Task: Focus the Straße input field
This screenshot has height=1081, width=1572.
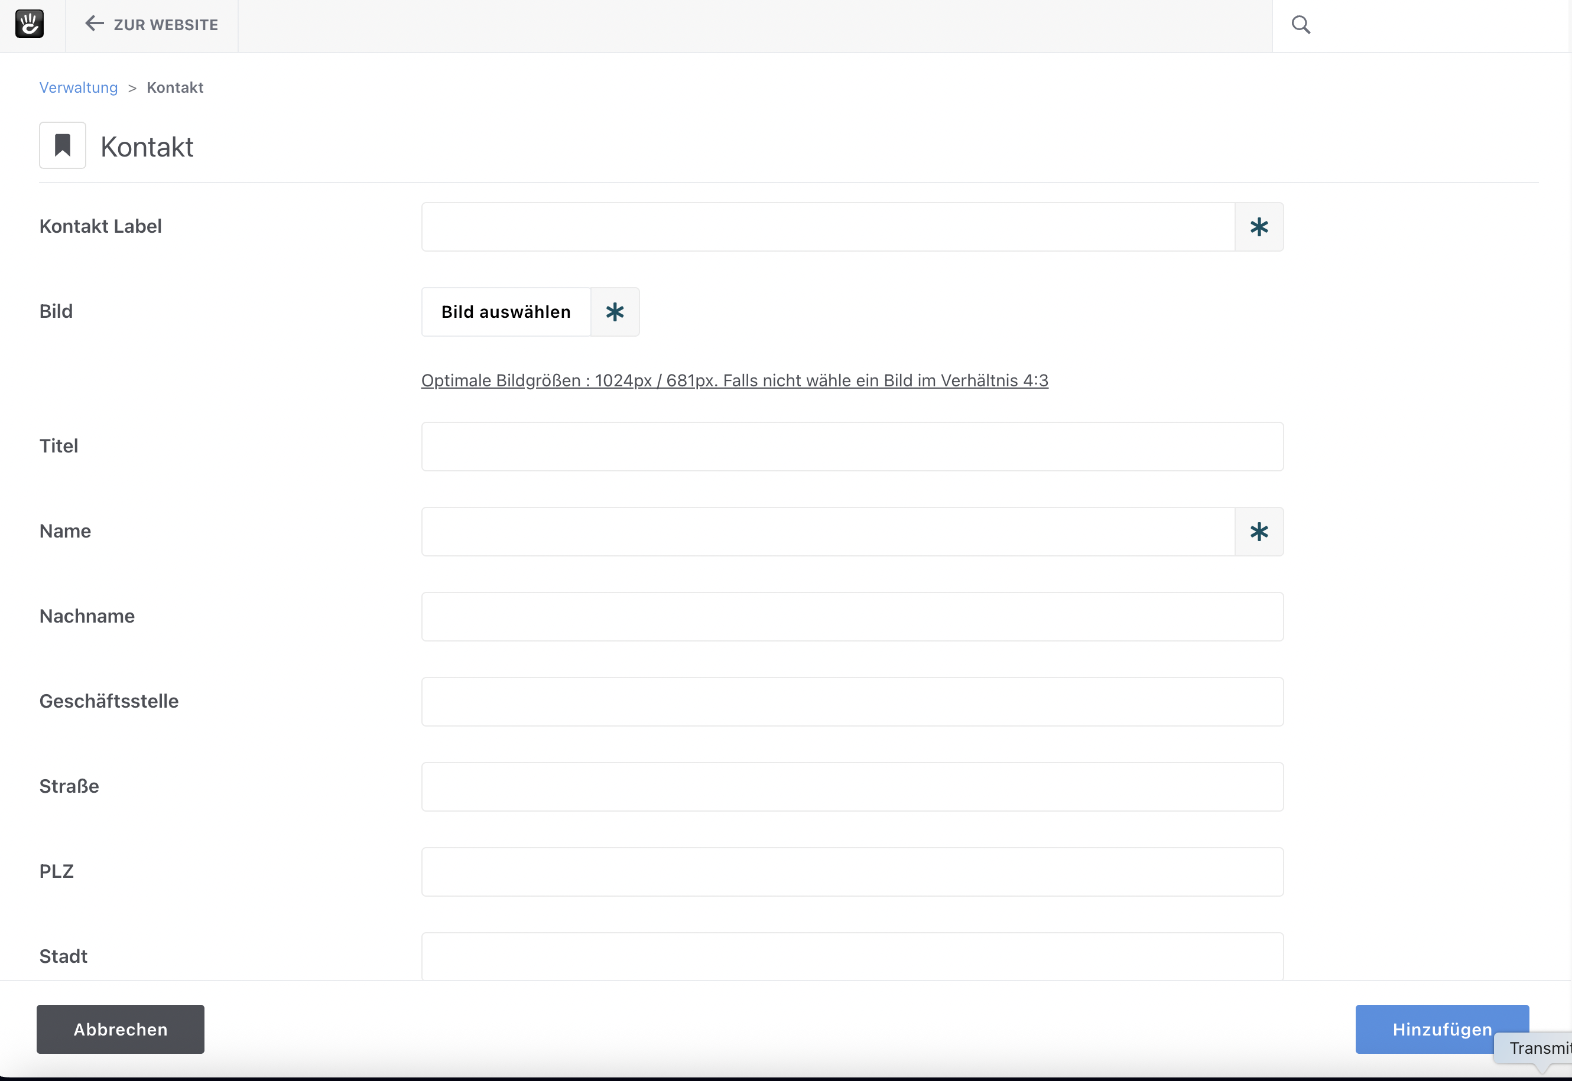Action: pyautogui.click(x=852, y=786)
